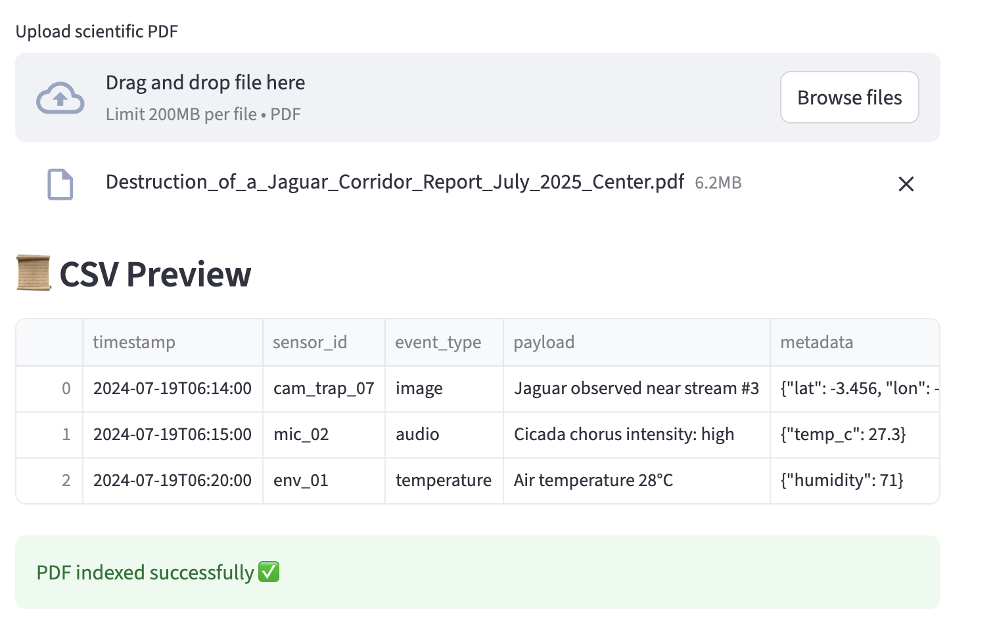995x632 pixels.
Task: Click the PDF indexed successfully banner
Action: coord(477,572)
